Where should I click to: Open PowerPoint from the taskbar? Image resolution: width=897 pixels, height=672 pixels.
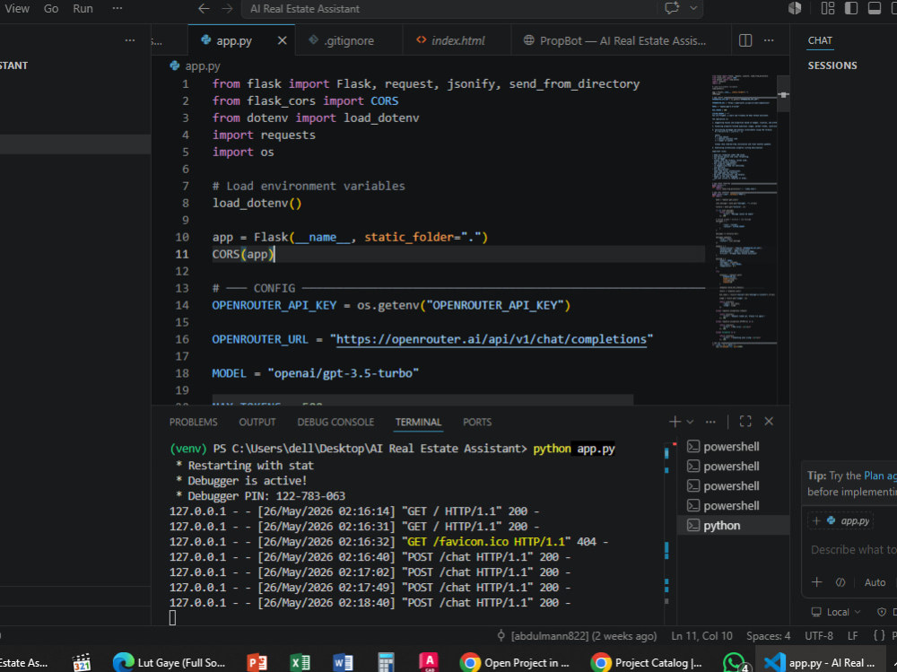[257, 662]
